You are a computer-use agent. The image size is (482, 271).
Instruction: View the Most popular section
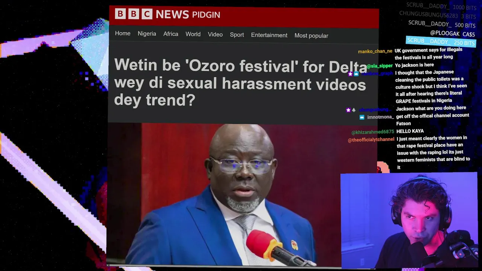click(311, 35)
